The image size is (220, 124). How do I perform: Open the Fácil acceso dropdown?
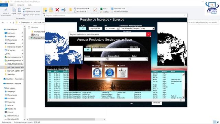click(80, 12)
